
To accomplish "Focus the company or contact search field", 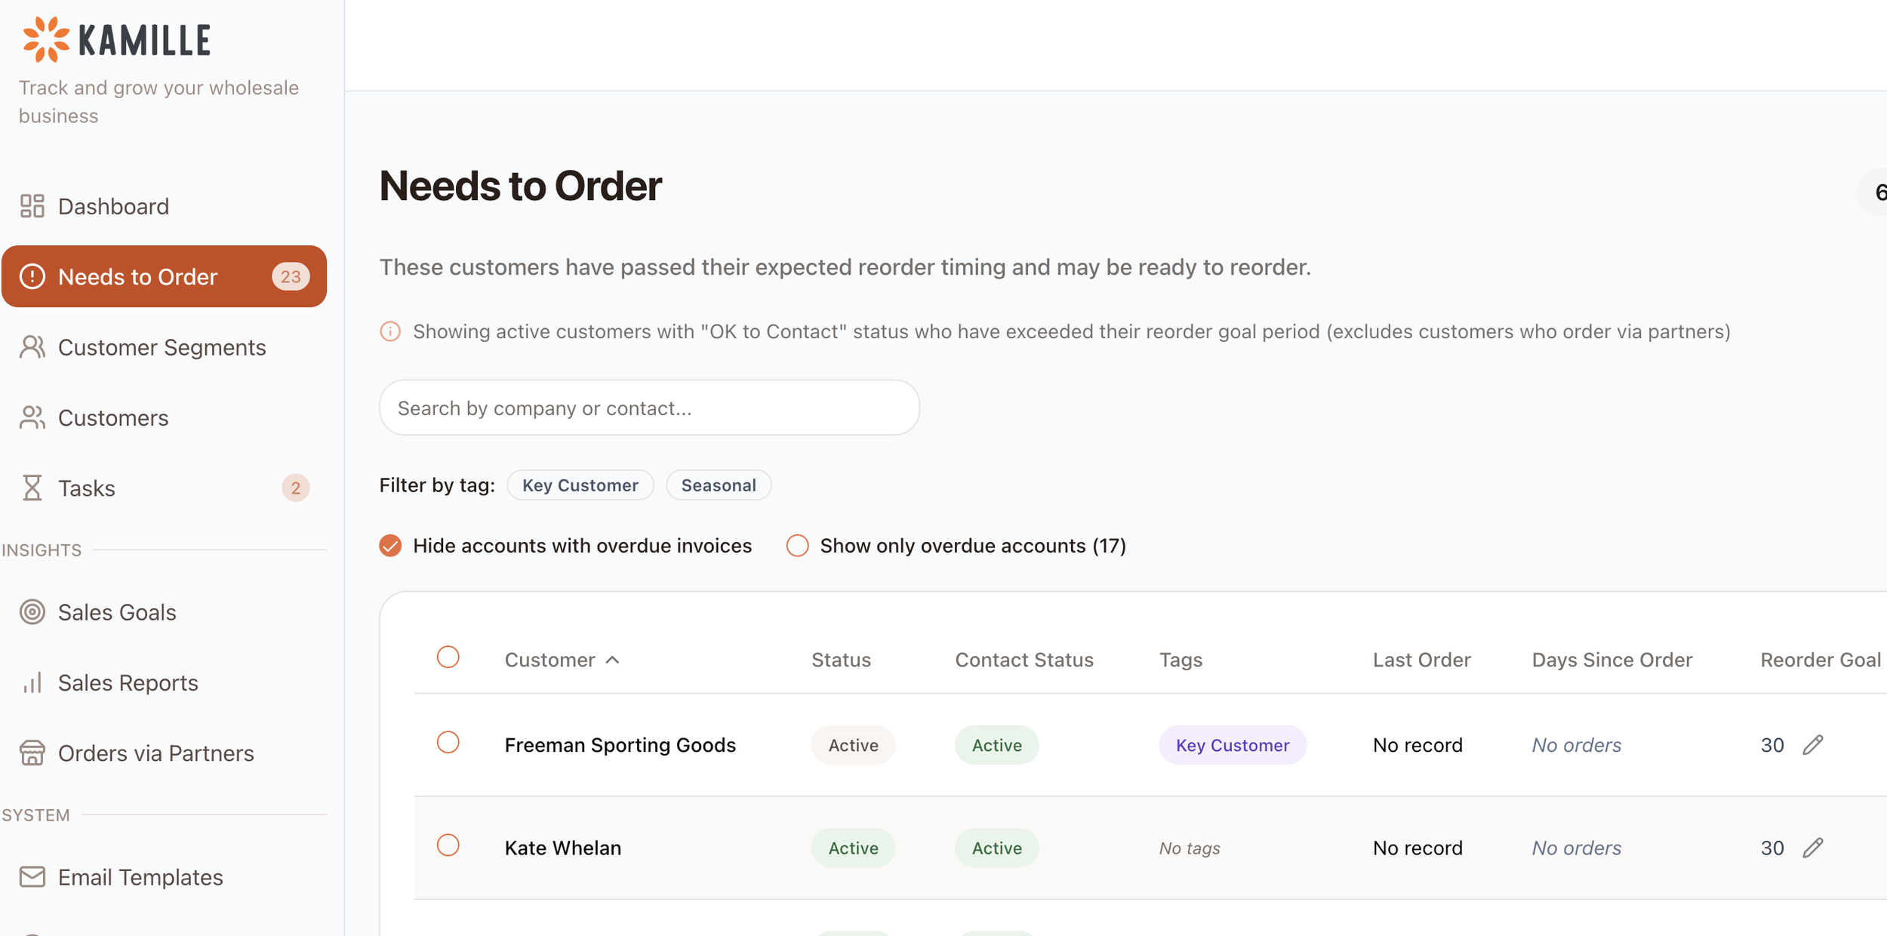I will 649,408.
